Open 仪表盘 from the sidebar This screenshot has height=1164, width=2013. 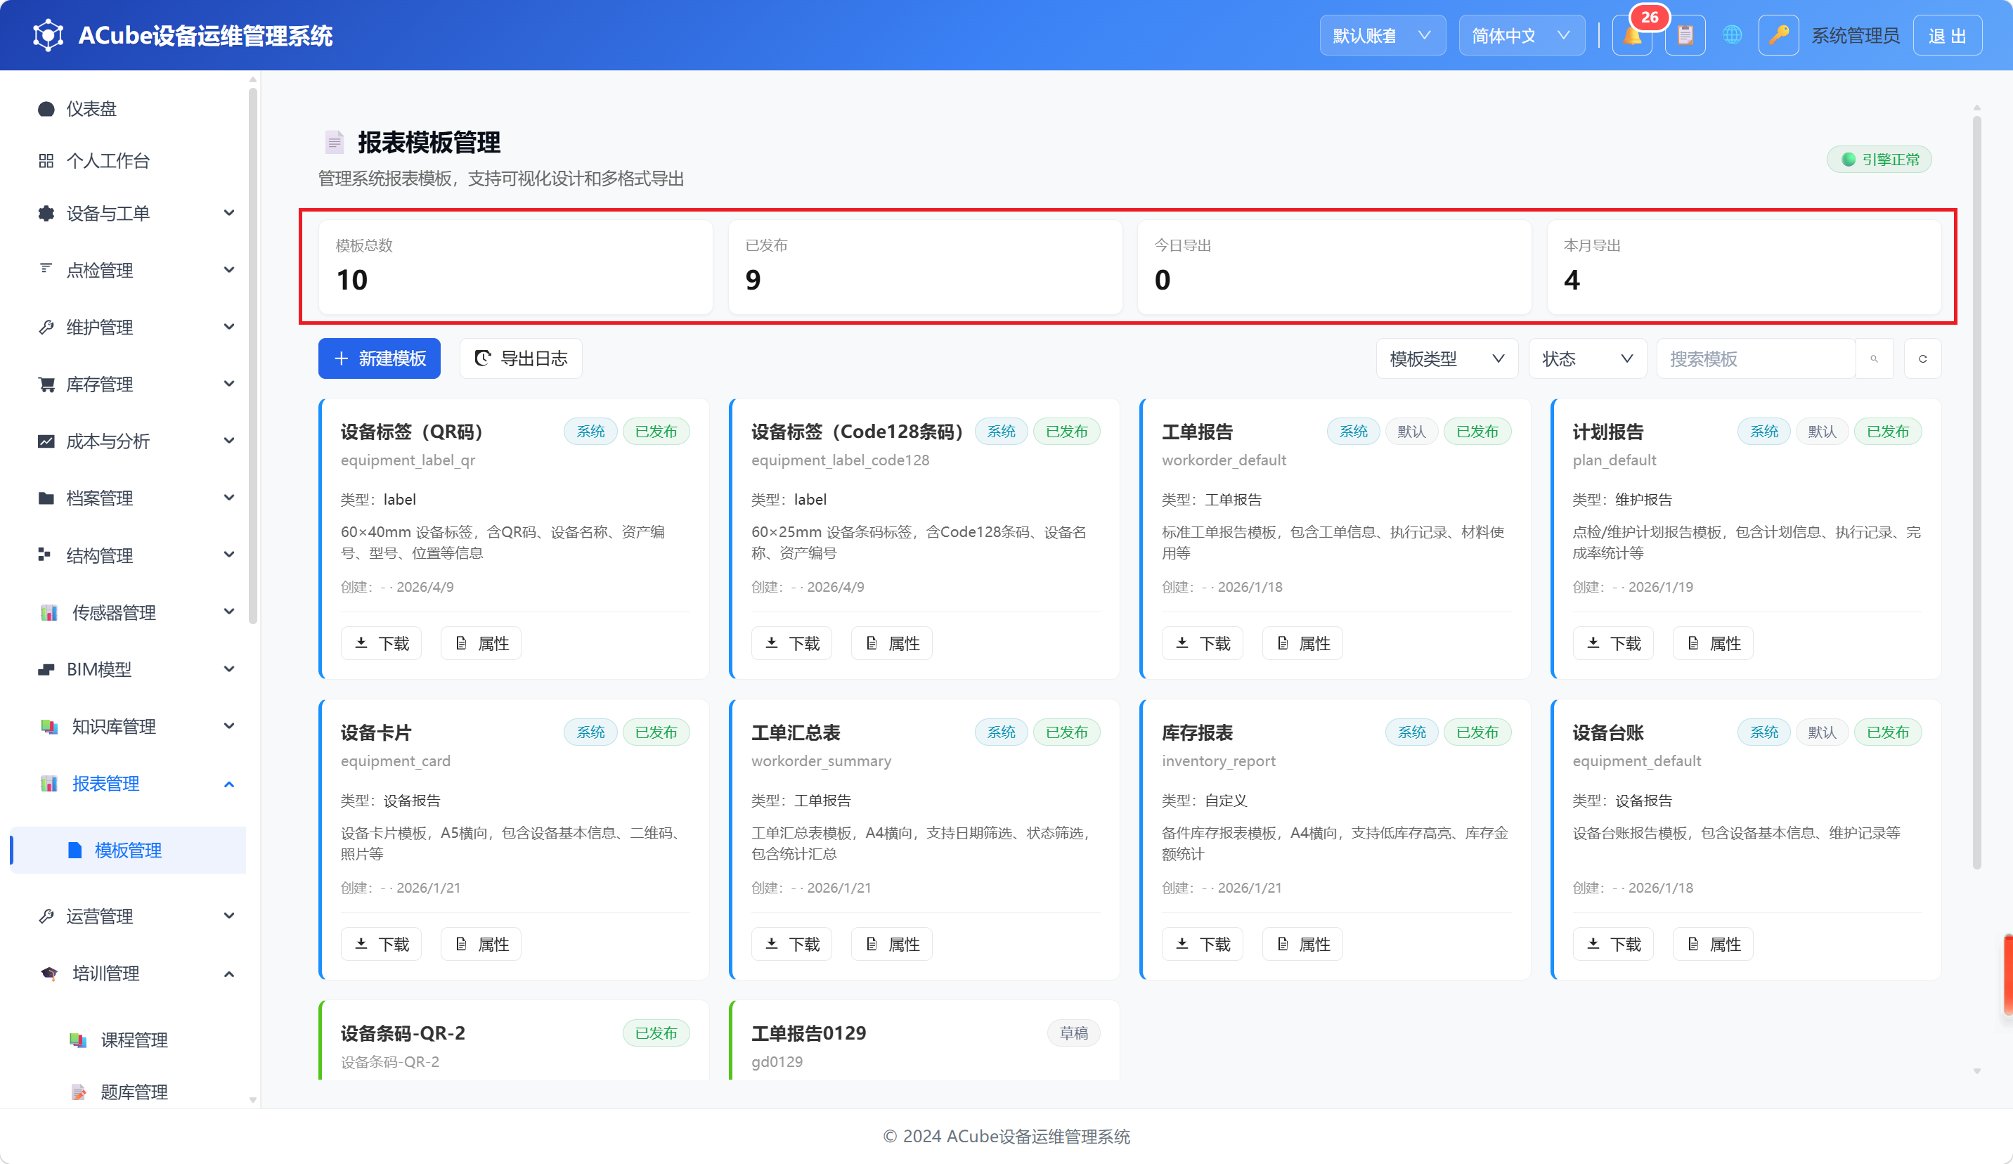[128, 109]
